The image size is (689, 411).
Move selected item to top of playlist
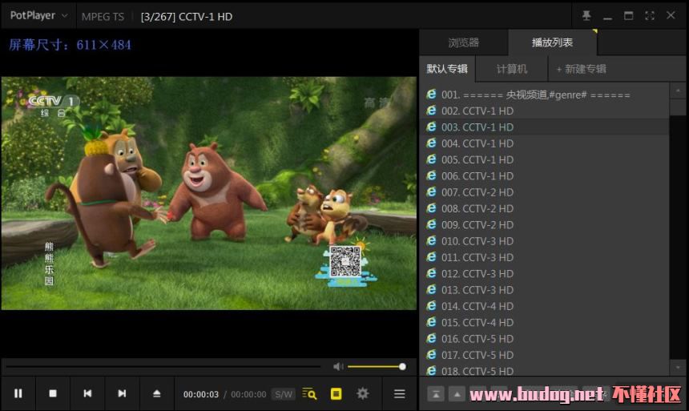click(436, 394)
